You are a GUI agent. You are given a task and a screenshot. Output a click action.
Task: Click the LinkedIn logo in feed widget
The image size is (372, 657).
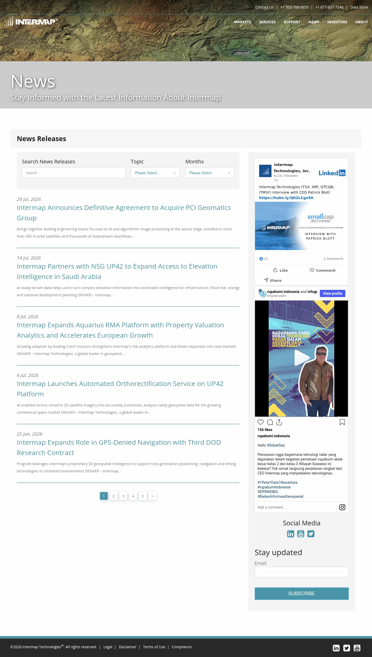tap(332, 173)
